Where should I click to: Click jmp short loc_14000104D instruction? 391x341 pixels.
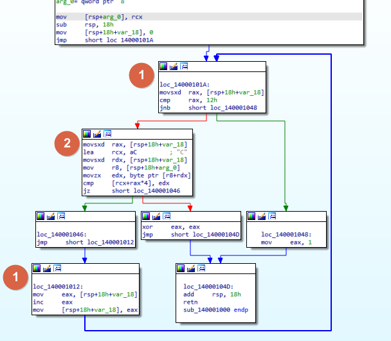click(191, 234)
